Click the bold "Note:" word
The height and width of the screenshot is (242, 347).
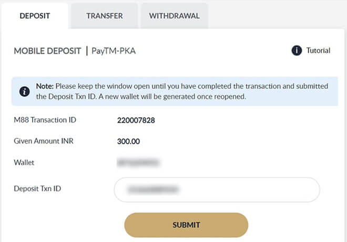click(45, 86)
